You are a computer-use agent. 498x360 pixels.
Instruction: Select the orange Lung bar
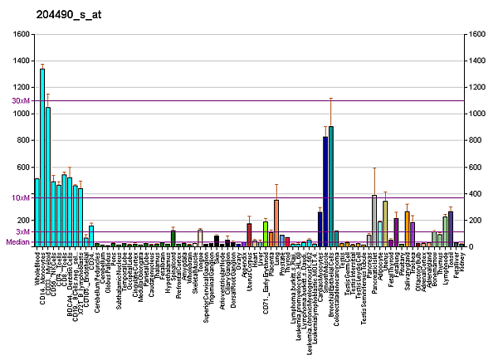point(276,223)
